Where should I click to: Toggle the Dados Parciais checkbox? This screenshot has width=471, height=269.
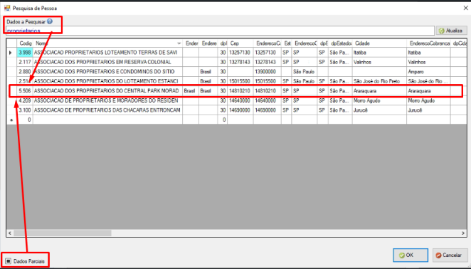[x=9, y=261]
